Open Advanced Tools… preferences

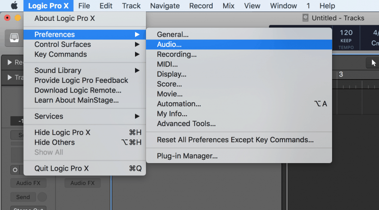tap(239, 124)
